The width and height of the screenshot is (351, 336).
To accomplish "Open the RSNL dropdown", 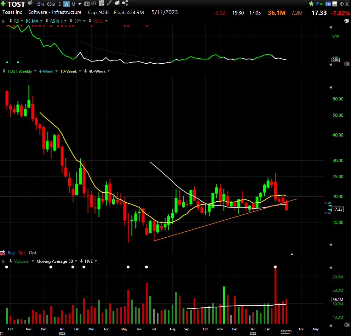I will click(107, 21).
